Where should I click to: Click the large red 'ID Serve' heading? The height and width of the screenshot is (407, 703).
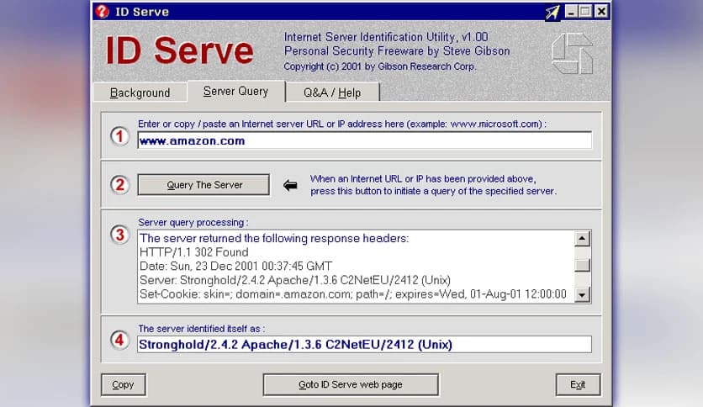click(180, 50)
